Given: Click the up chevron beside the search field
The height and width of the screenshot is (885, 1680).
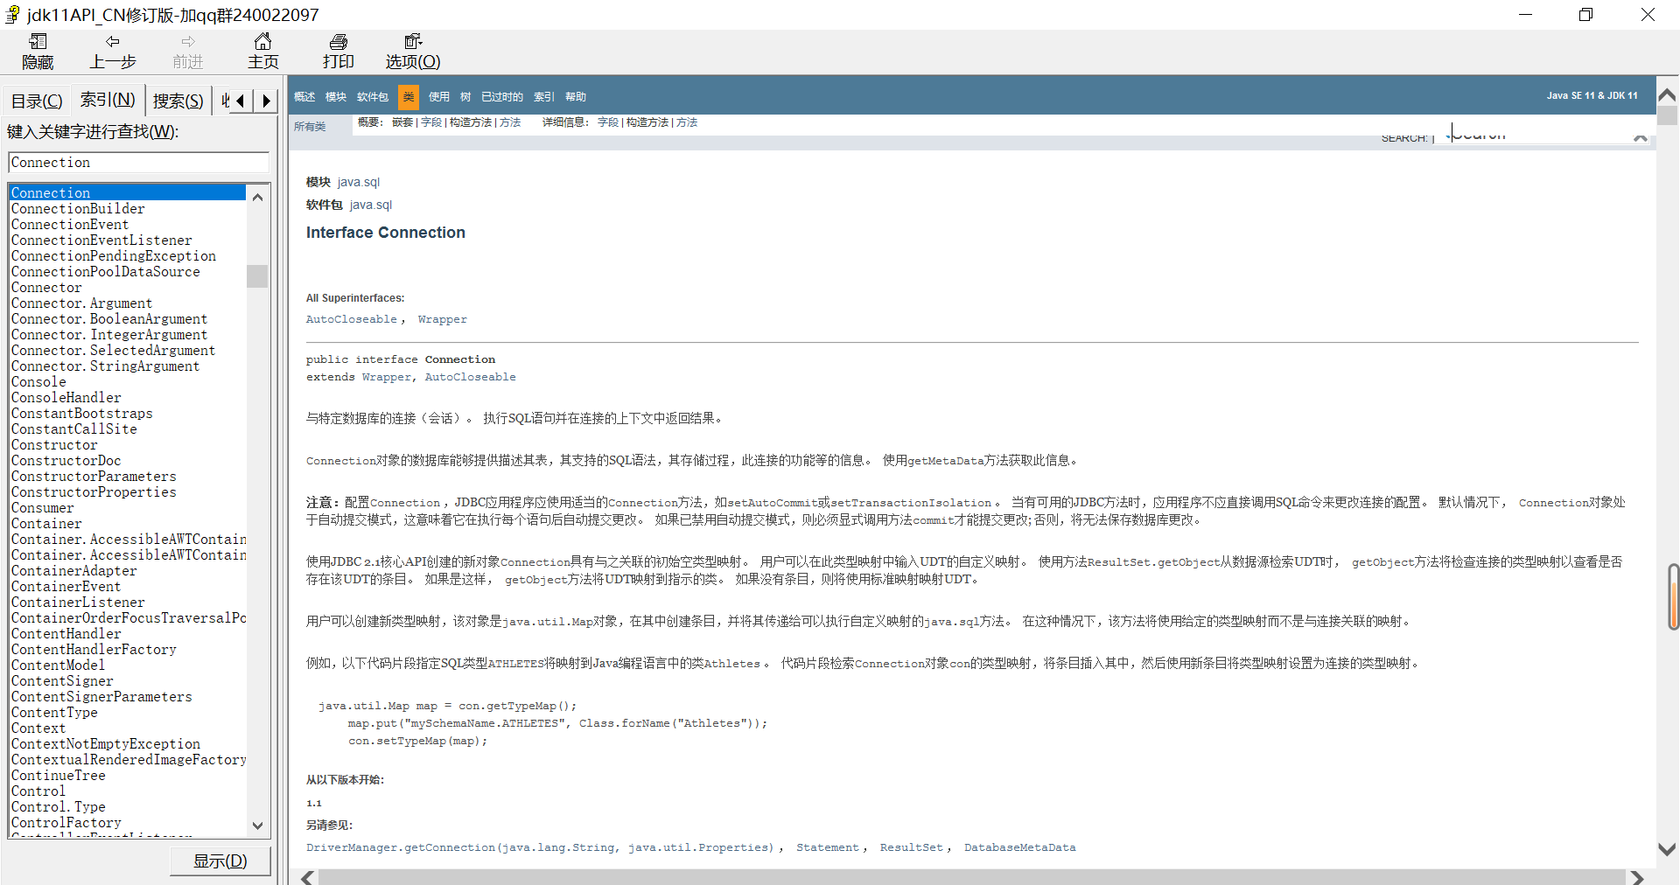Looking at the screenshot, I should pyautogui.click(x=1641, y=138).
